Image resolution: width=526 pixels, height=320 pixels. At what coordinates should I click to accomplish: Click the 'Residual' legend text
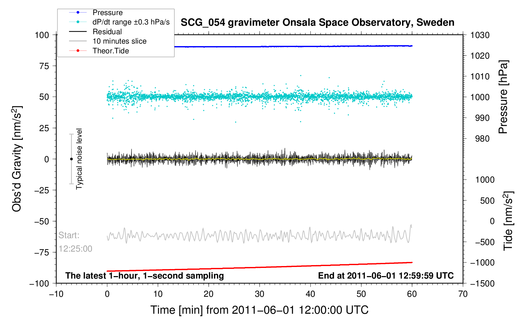tap(107, 32)
